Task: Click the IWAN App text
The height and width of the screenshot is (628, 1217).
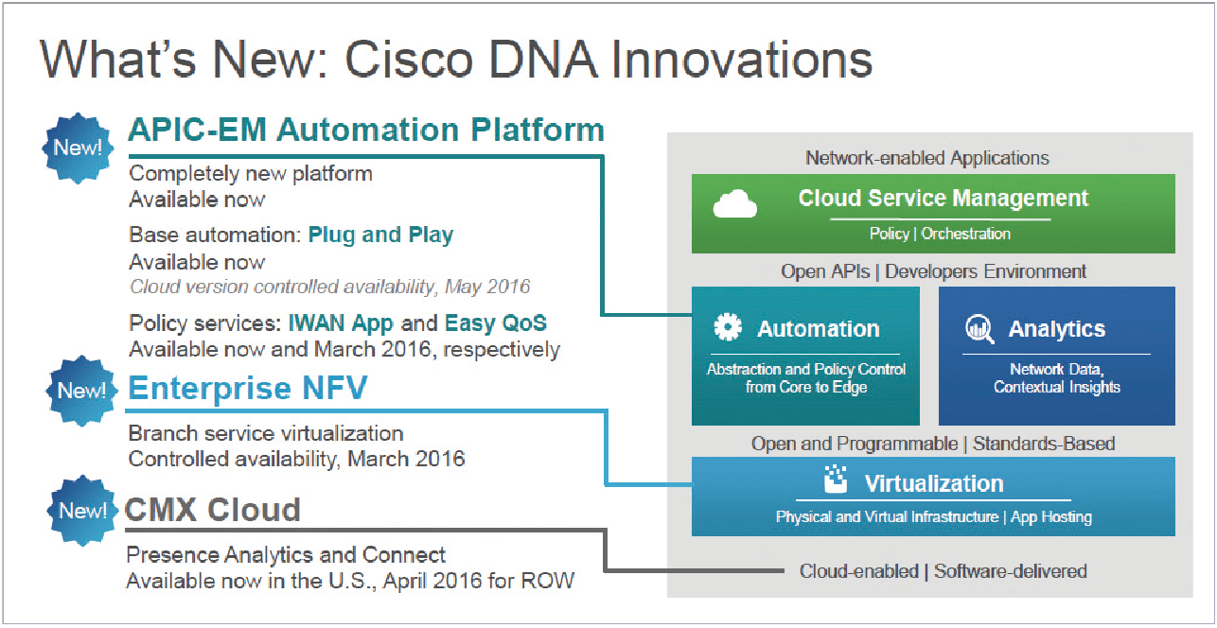Action: (x=341, y=323)
